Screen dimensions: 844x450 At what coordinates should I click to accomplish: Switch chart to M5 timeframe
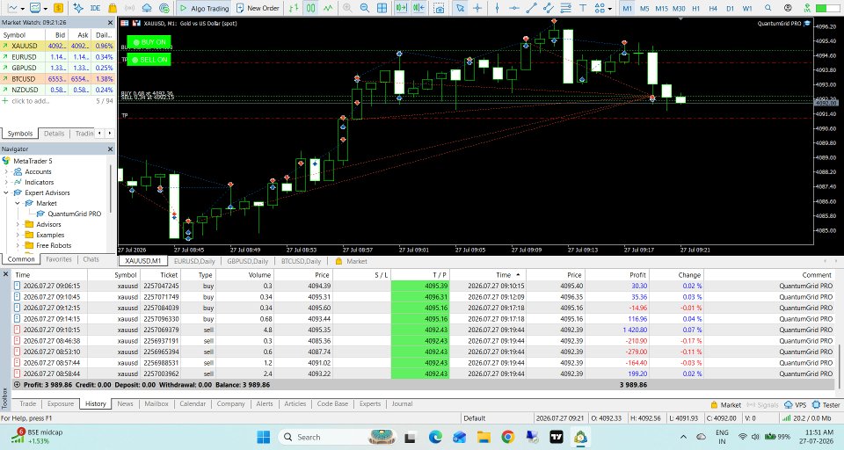coord(644,9)
